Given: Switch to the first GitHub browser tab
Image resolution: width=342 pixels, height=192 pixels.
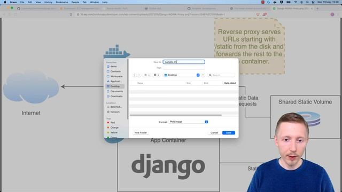Looking at the screenshot, I should (x=37, y=9).
